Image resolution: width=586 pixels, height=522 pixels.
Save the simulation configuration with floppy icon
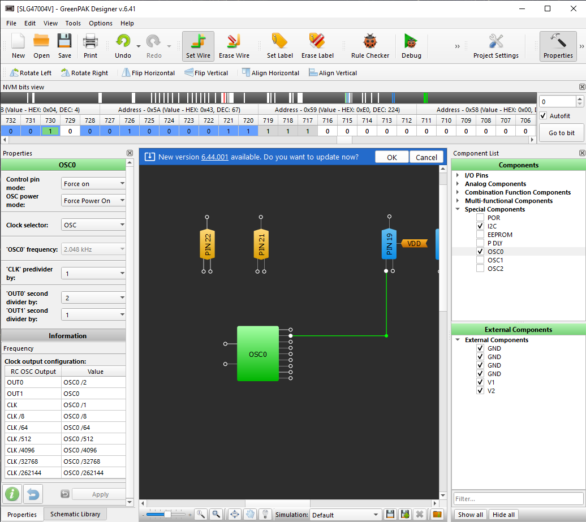pyautogui.click(x=390, y=515)
